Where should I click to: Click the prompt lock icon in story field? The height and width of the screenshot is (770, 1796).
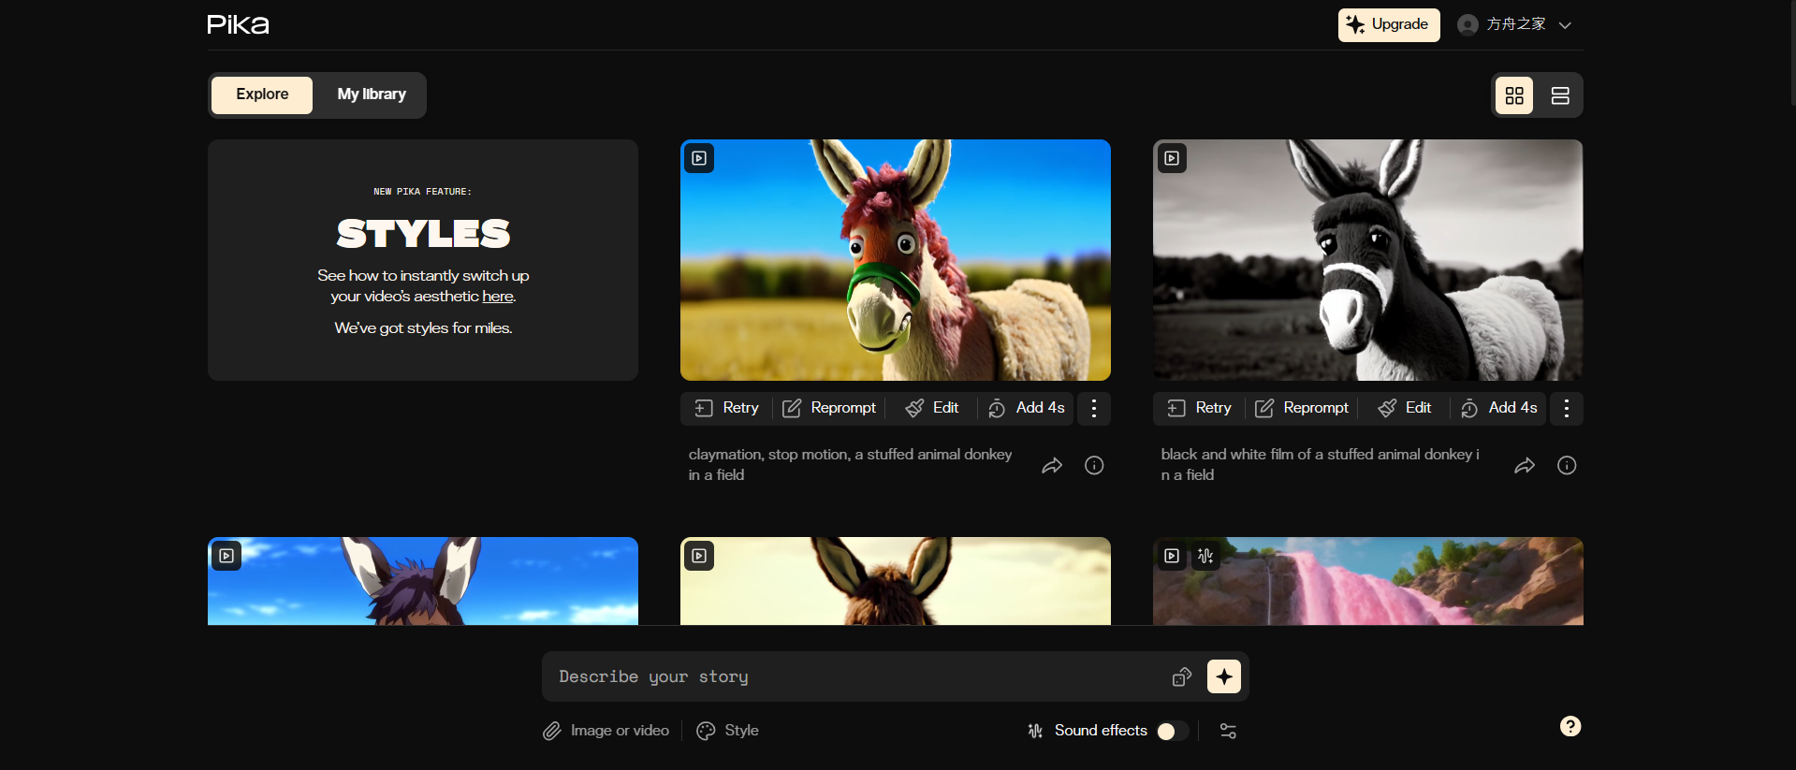click(1181, 676)
